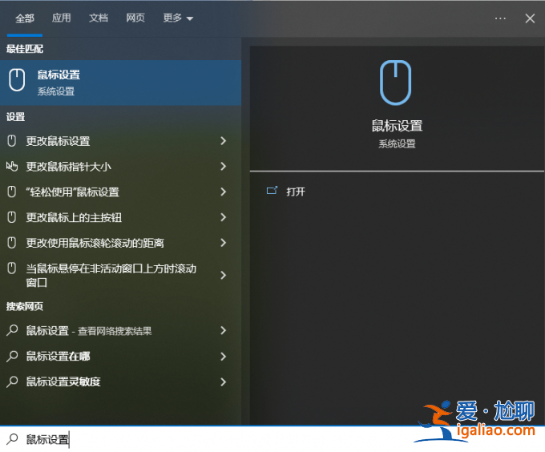Search the web for 鼠标设置灵敏度
This screenshot has width=545, height=452.
coord(120,381)
